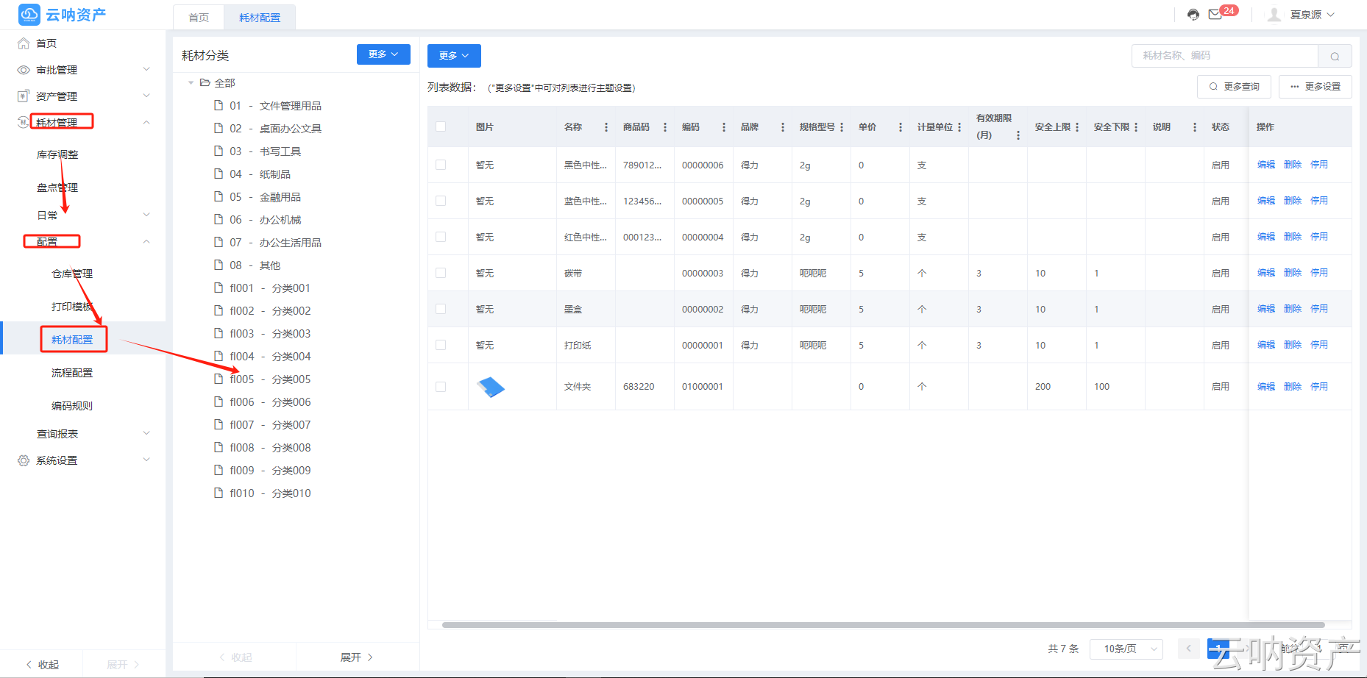The height and width of the screenshot is (678, 1367).
Task: Check the row for 黑色中性 00000006
Action: tap(441, 165)
